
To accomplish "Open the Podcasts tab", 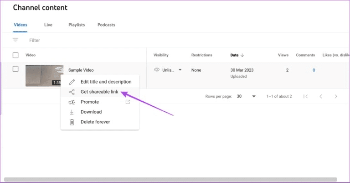I will (x=106, y=25).
